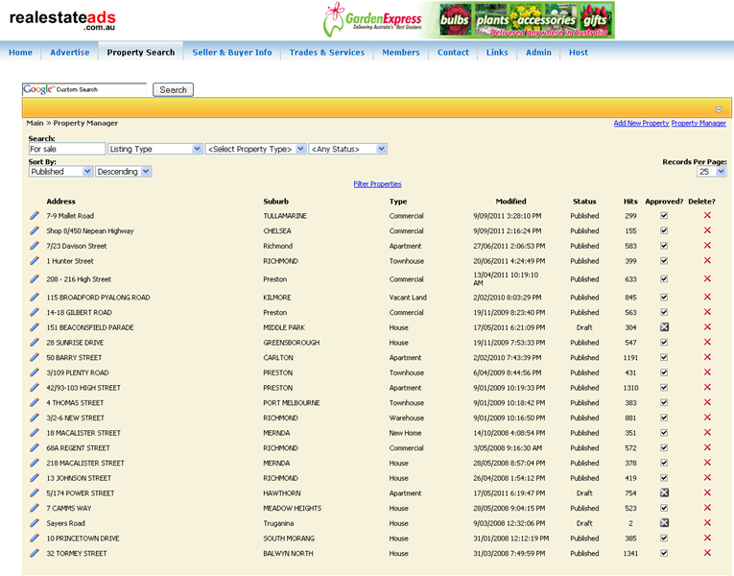Delete the 7-9 Mallet Road listing
734x576 pixels.
(x=707, y=215)
